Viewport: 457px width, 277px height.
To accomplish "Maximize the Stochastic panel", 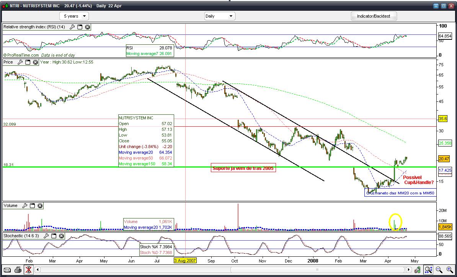I will point(54,236).
